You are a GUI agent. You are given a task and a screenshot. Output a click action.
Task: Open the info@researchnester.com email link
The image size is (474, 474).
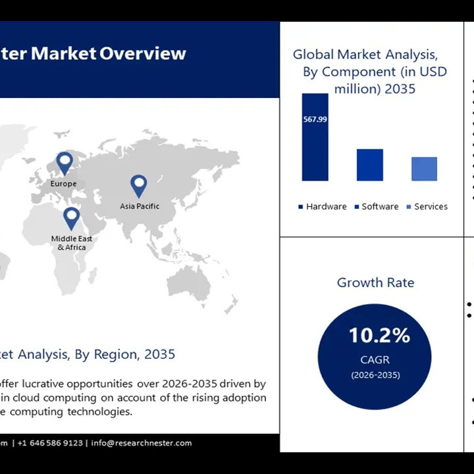click(x=142, y=443)
